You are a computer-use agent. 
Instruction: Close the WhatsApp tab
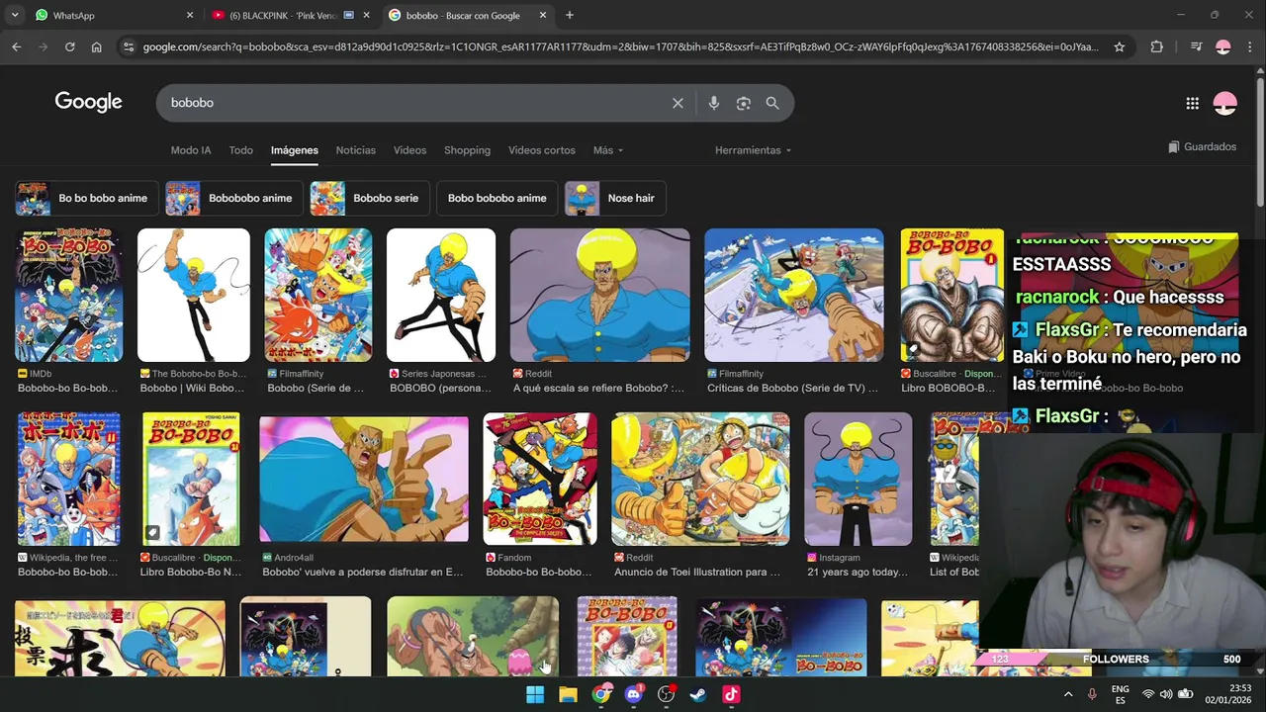click(190, 15)
